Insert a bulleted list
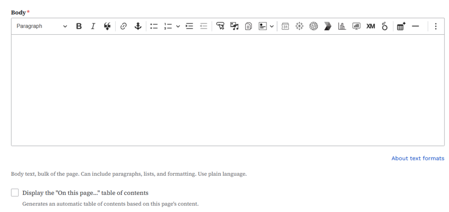Screen dimensions: 449x212 click(x=154, y=26)
